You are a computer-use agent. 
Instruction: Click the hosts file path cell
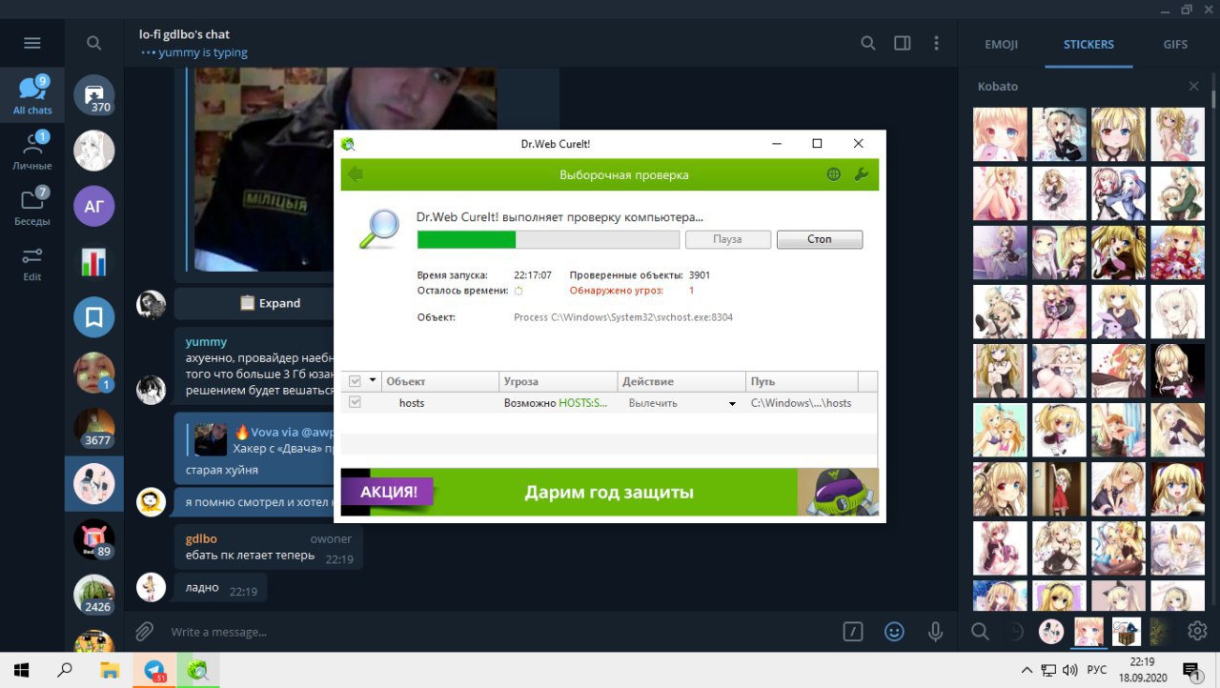tap(801, 403)
